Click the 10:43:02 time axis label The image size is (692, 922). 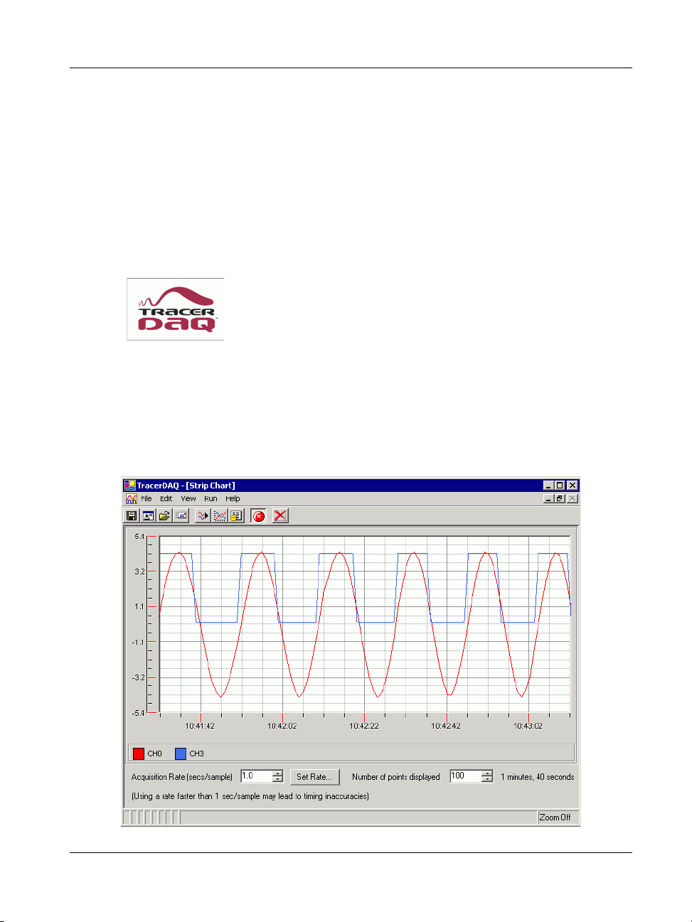click(x=528, y=726)
